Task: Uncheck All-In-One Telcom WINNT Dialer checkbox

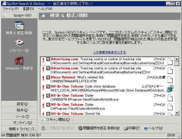Action: coord(48,96)
